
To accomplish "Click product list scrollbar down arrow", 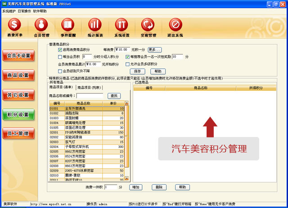I will tap(127, 179).
